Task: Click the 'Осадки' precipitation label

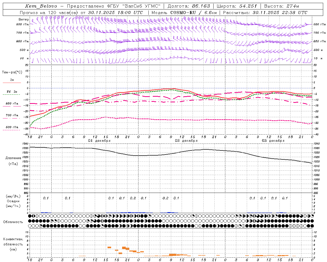Action: [x=13, y=201]
